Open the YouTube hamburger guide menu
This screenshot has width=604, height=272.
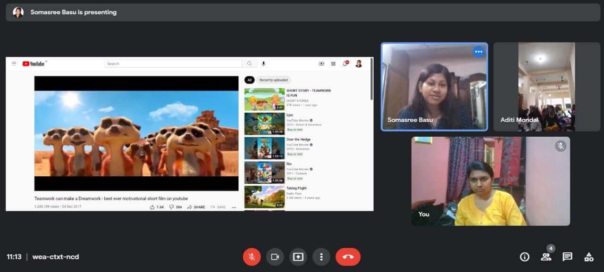(14, 64)
